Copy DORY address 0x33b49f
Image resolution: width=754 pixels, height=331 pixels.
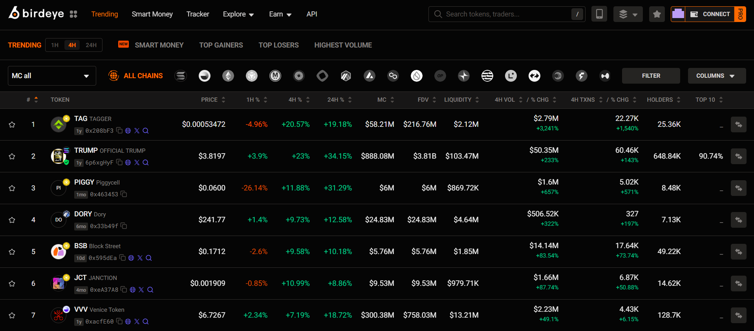click(x=124, y=226)
